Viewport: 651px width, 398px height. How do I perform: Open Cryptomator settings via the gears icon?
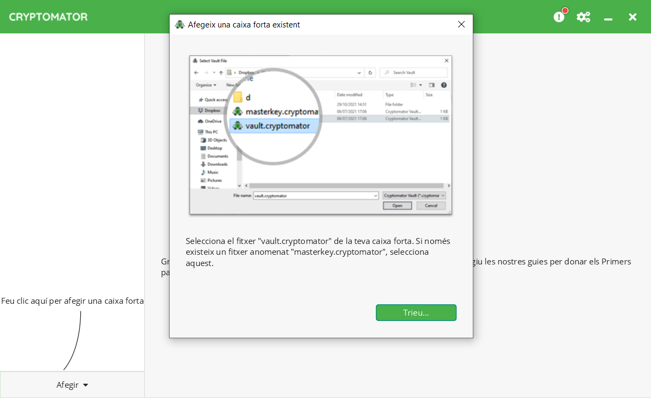[x=583, y=17]
